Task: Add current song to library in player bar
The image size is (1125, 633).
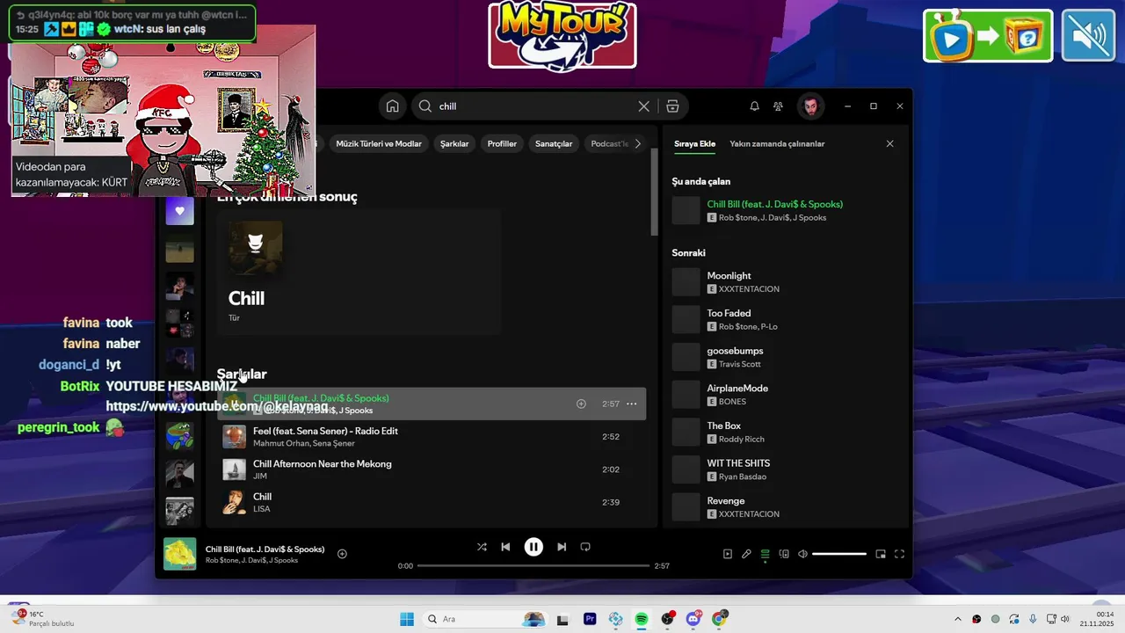Action: click(342, 554)
